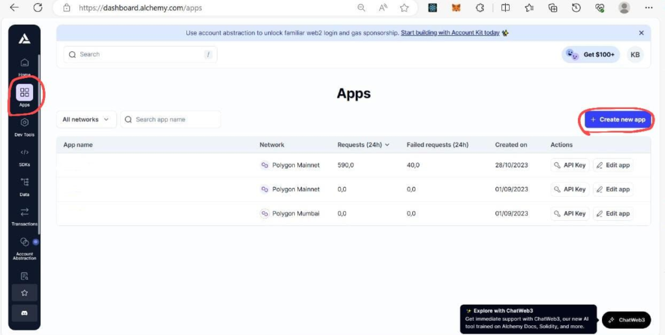View API Key for Polygon Mumbai app
The width and height of the screenshot is (665, 335).
click(570, 214)
